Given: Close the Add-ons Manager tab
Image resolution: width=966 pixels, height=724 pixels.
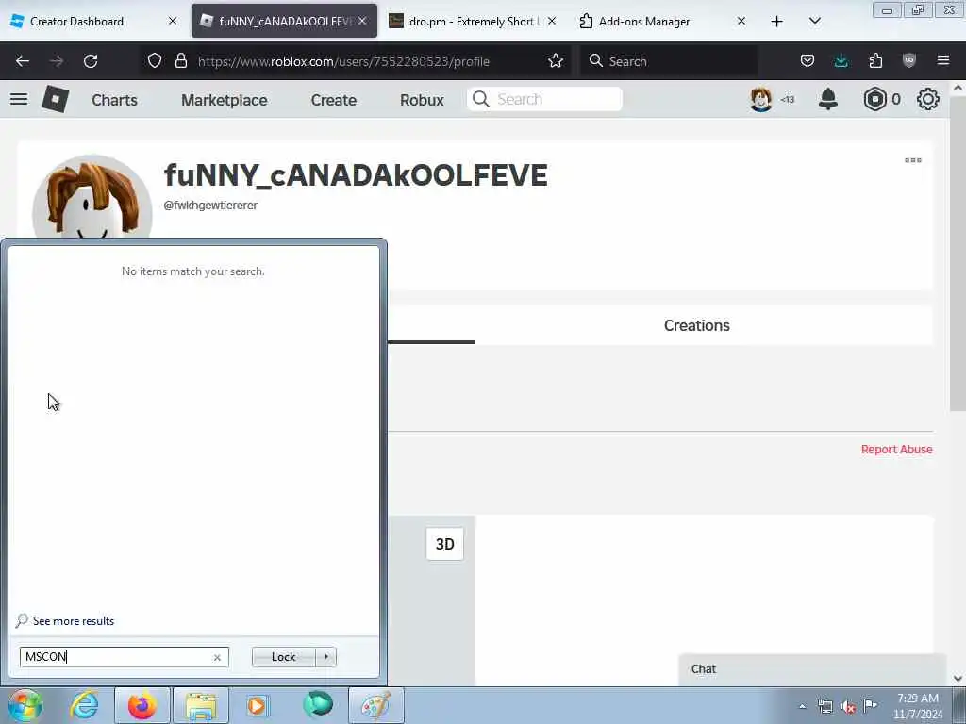Looking at the screenshot, I should (x=741, y=21).
